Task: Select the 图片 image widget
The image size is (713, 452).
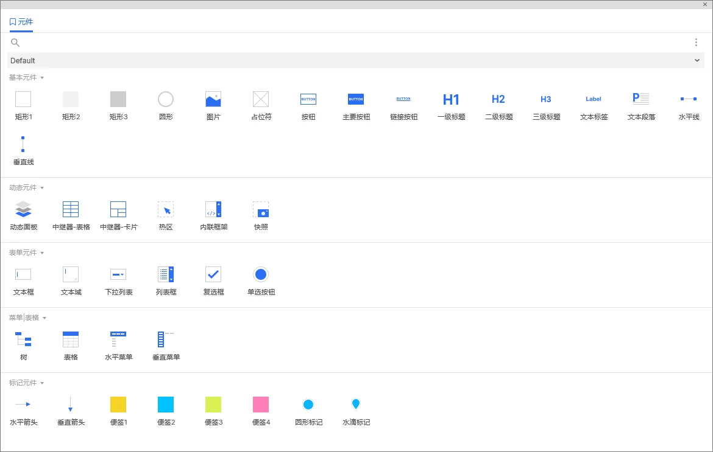Action: point(213,105)
